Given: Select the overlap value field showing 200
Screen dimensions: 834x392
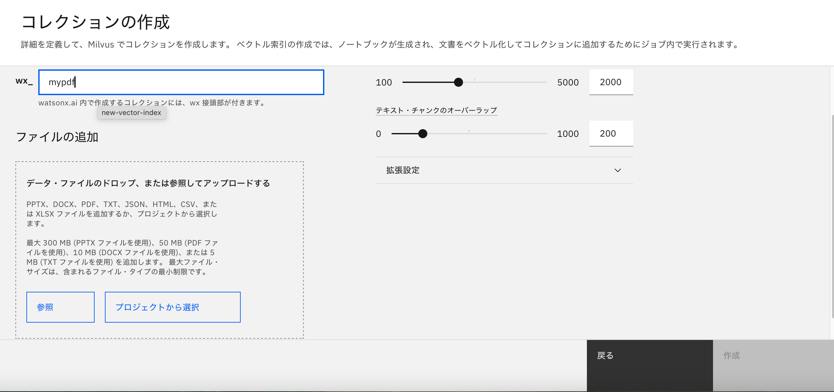Looking at the screenshot, I should click(611, 133).
